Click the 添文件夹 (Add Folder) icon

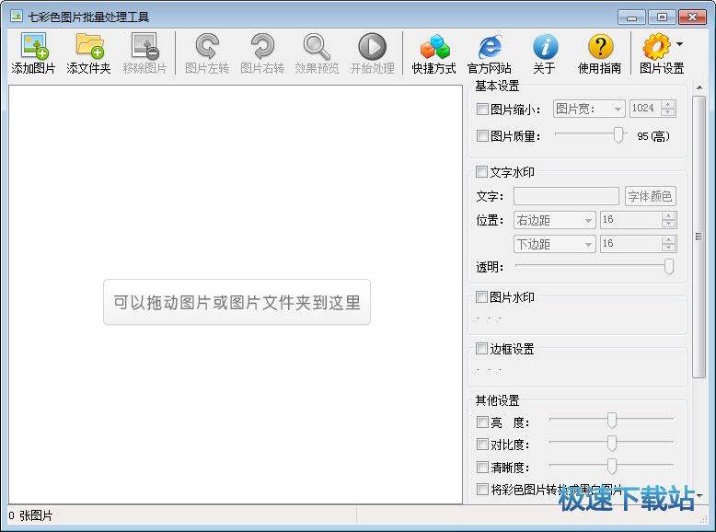point(88,47)
